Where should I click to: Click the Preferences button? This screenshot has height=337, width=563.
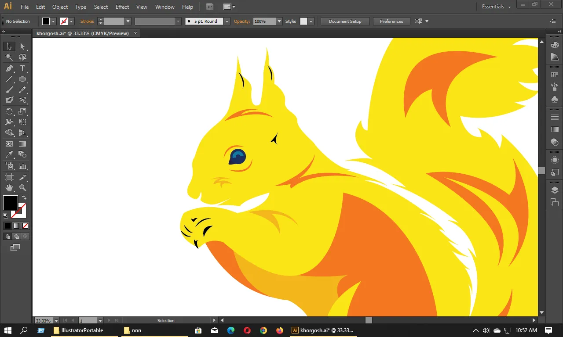(x=391, y=21)
